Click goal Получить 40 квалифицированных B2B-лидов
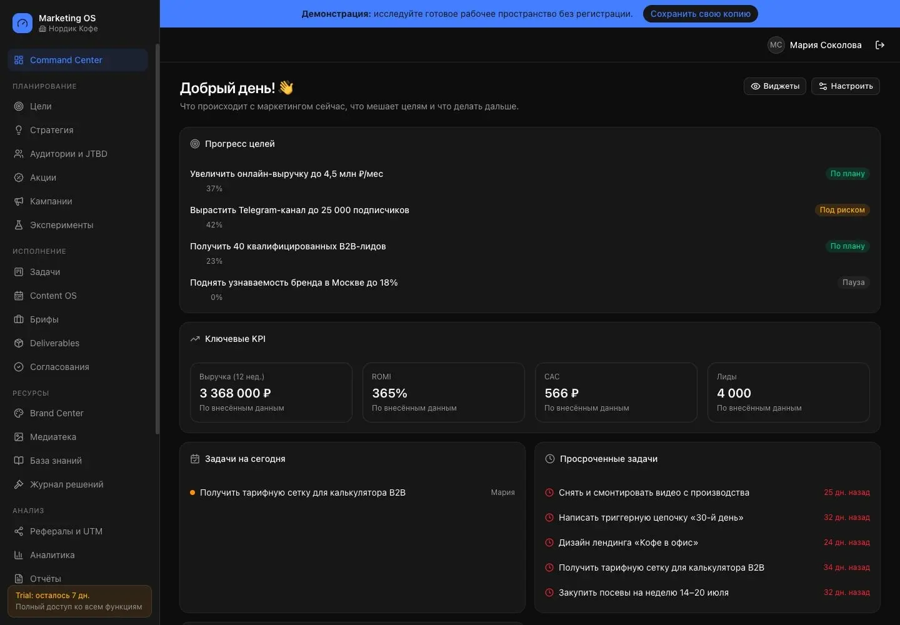The height and width of the screenshot is (625, 900). point(288,246)
